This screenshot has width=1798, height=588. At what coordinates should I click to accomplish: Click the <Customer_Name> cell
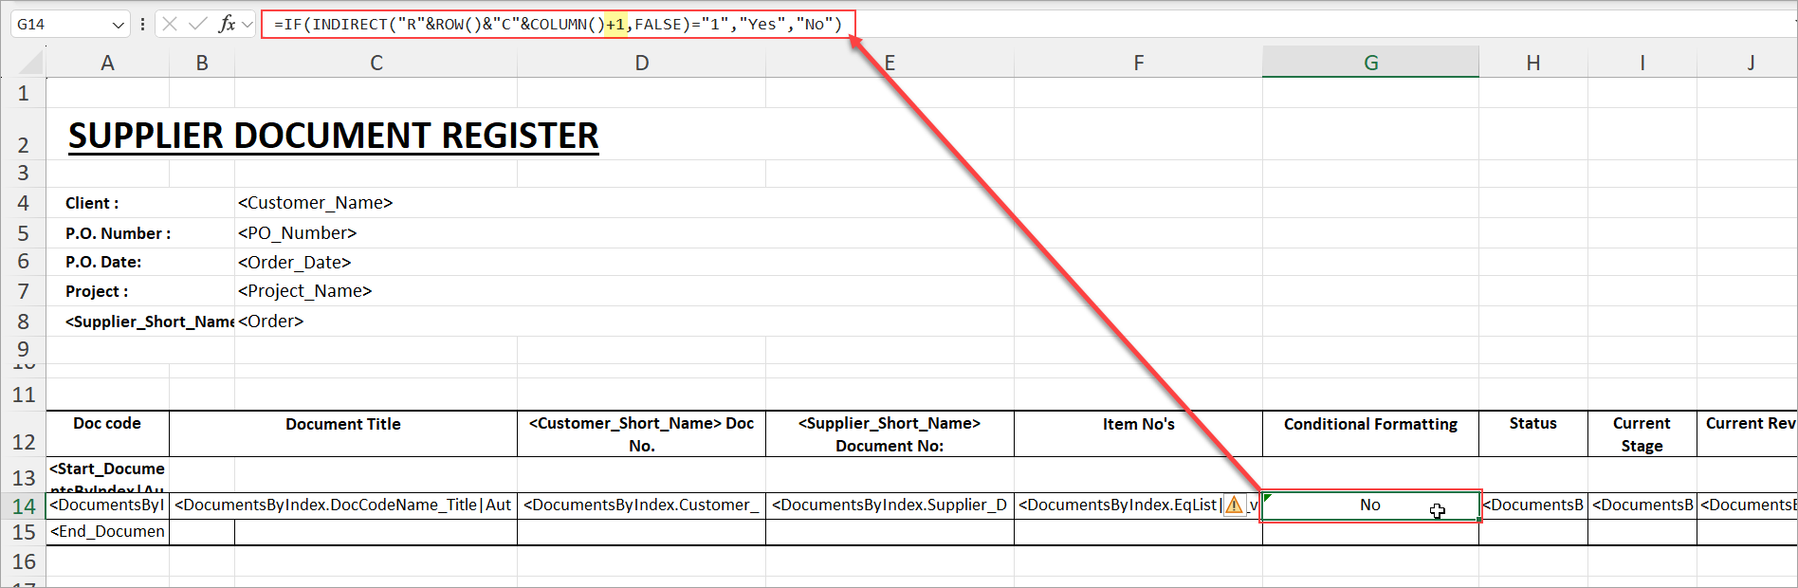(315, 203)
